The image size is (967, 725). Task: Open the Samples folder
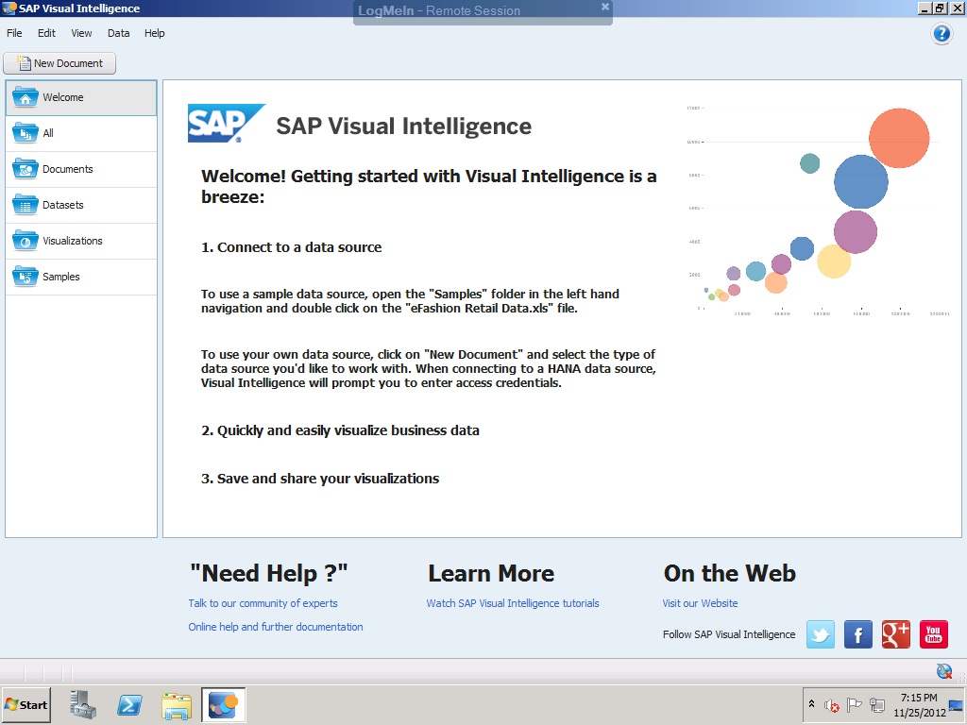[x=81, y=277]
